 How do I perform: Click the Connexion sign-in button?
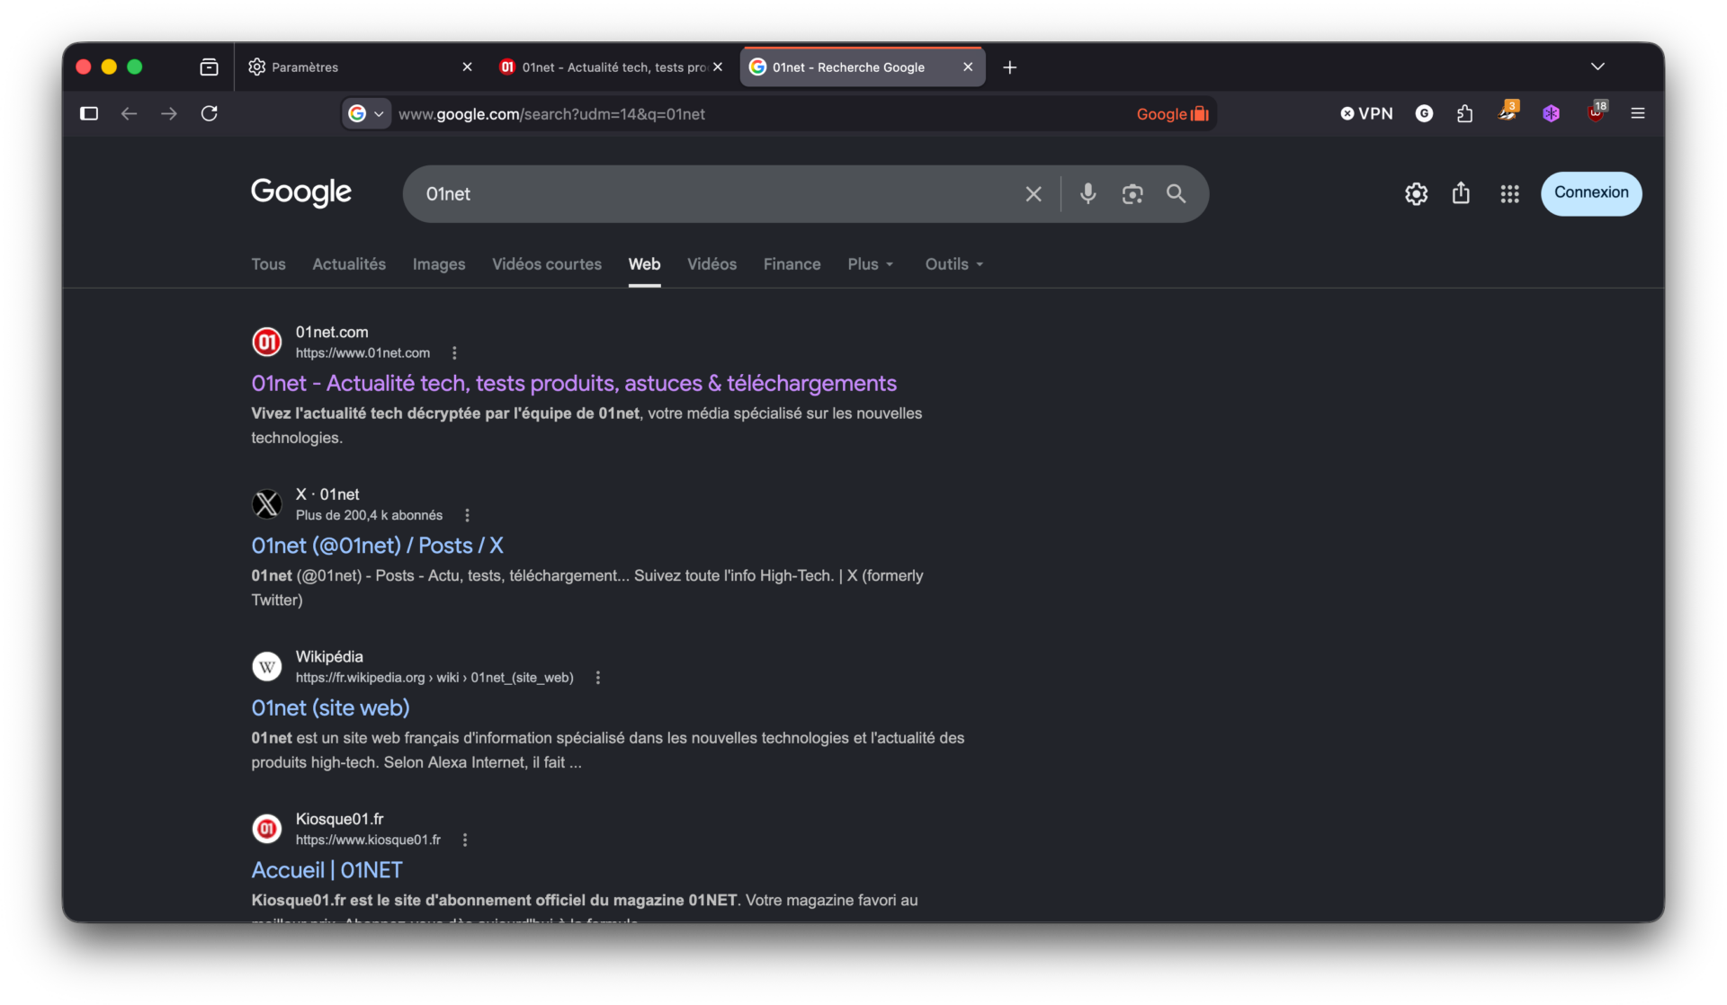point(1591,193)
